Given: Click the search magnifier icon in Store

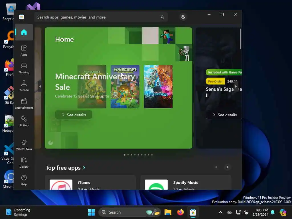Looking at the screenshot, I should 162,17.
